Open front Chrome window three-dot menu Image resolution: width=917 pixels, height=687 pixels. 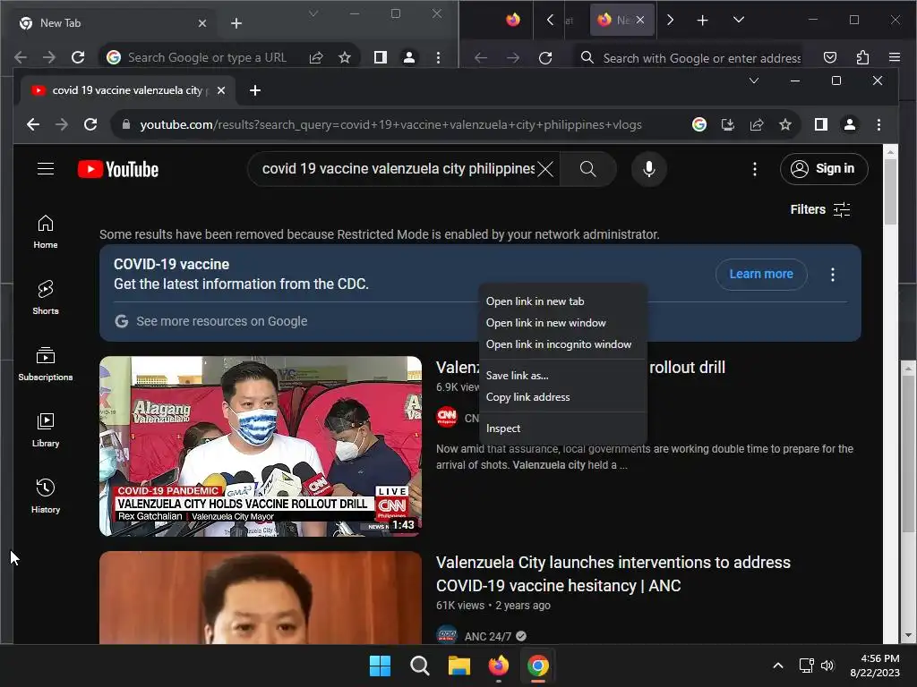pos(878,124)
